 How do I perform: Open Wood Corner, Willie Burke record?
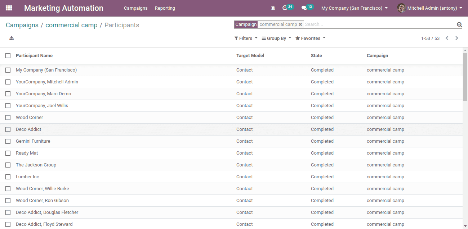click(x=43, y=189)
